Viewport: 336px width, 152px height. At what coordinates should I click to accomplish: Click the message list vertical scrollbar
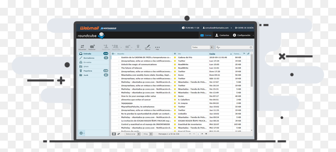[252, 71]
